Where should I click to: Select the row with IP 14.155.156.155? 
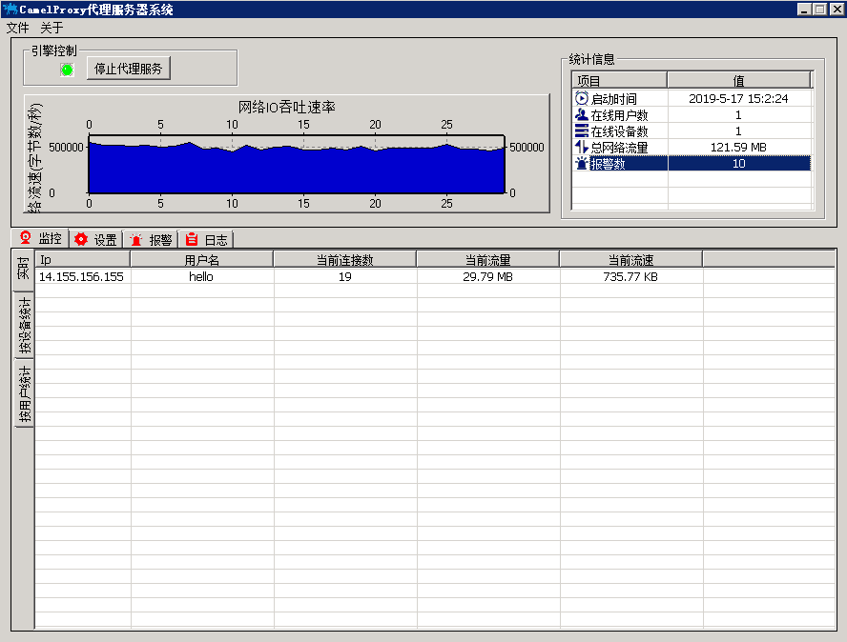435,277
